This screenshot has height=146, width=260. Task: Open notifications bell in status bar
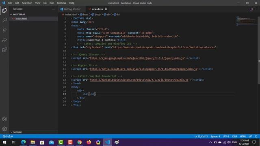point(256,136)
